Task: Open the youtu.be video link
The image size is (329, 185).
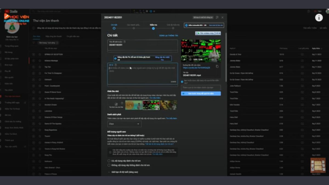Action: coord(196,68)
